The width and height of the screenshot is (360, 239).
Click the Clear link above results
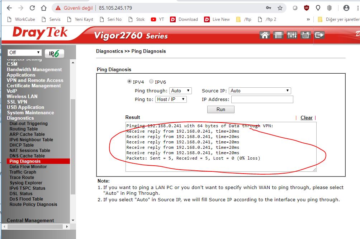tap(306, 118)
